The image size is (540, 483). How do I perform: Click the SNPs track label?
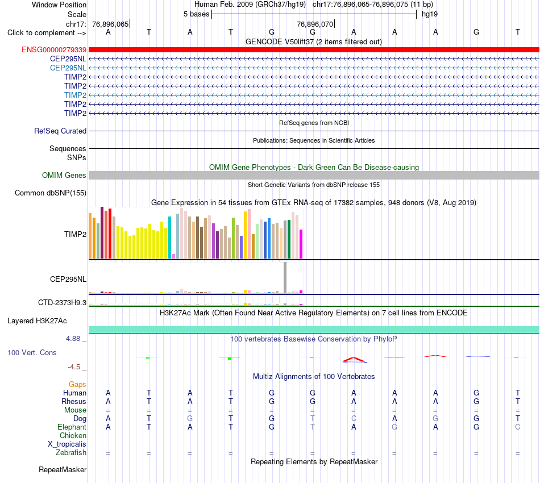coord(77,157)
